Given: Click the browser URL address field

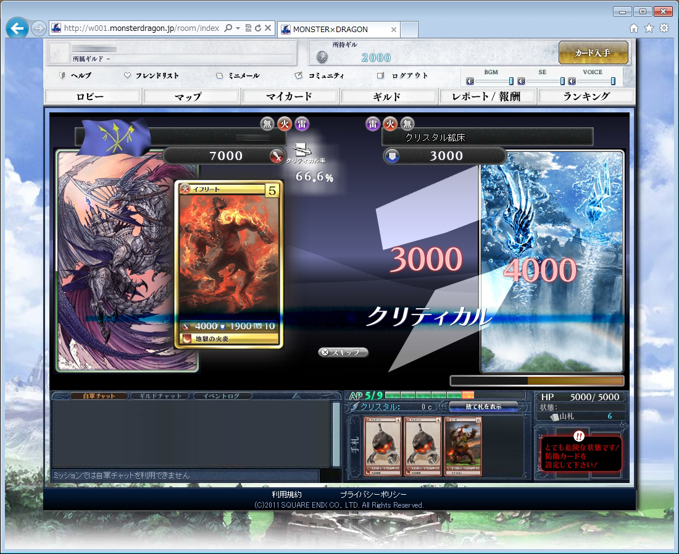Looking at the screenshot, I should [141, 28].
